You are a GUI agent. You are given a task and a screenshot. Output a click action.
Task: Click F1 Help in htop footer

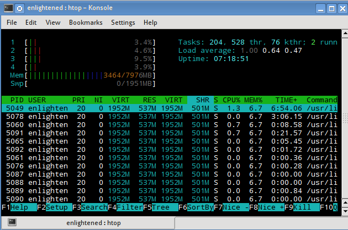point(19,207)
